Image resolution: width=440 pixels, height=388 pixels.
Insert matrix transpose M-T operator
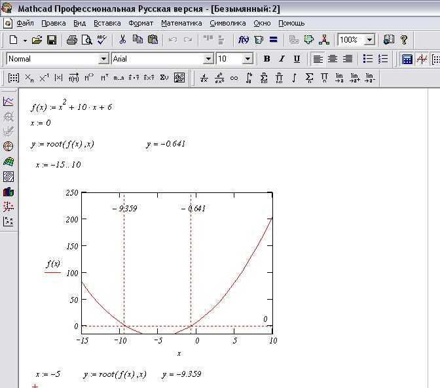(x=104, y=78)
